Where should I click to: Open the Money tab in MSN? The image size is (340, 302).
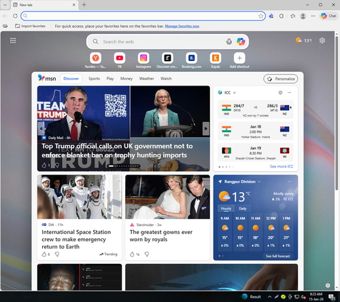126,79
